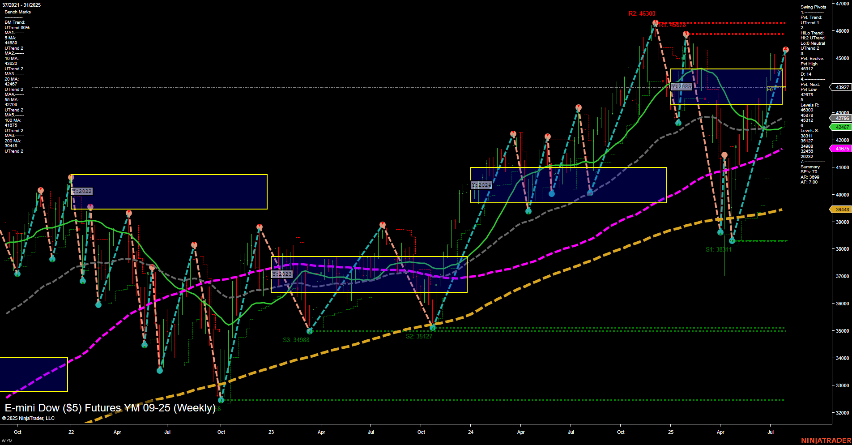Click the Lo:0 Neutral value

point(813,43)
